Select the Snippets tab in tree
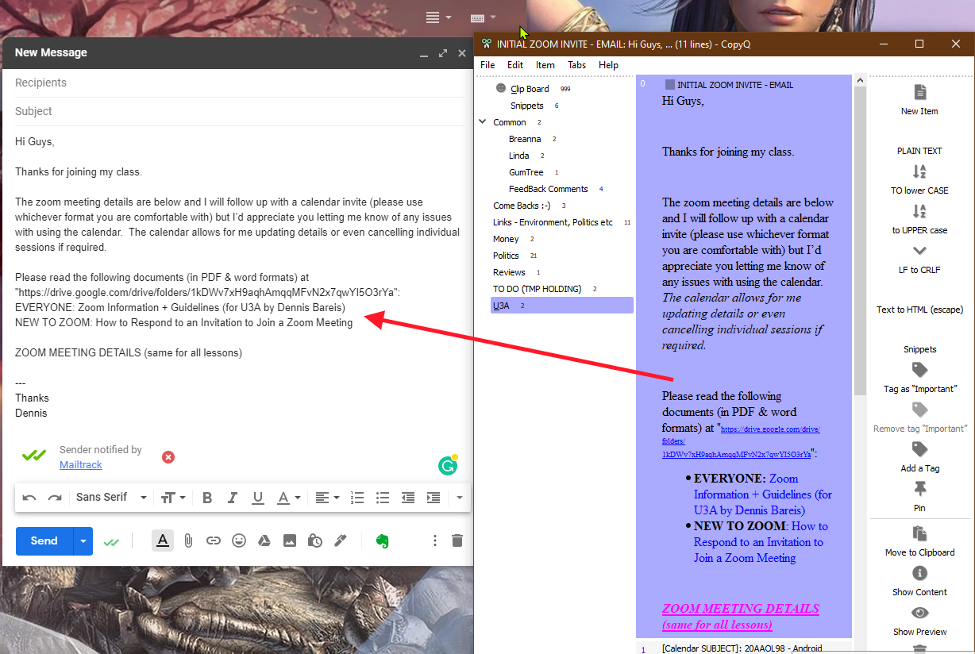975x654 pixels. click(527, 106)
